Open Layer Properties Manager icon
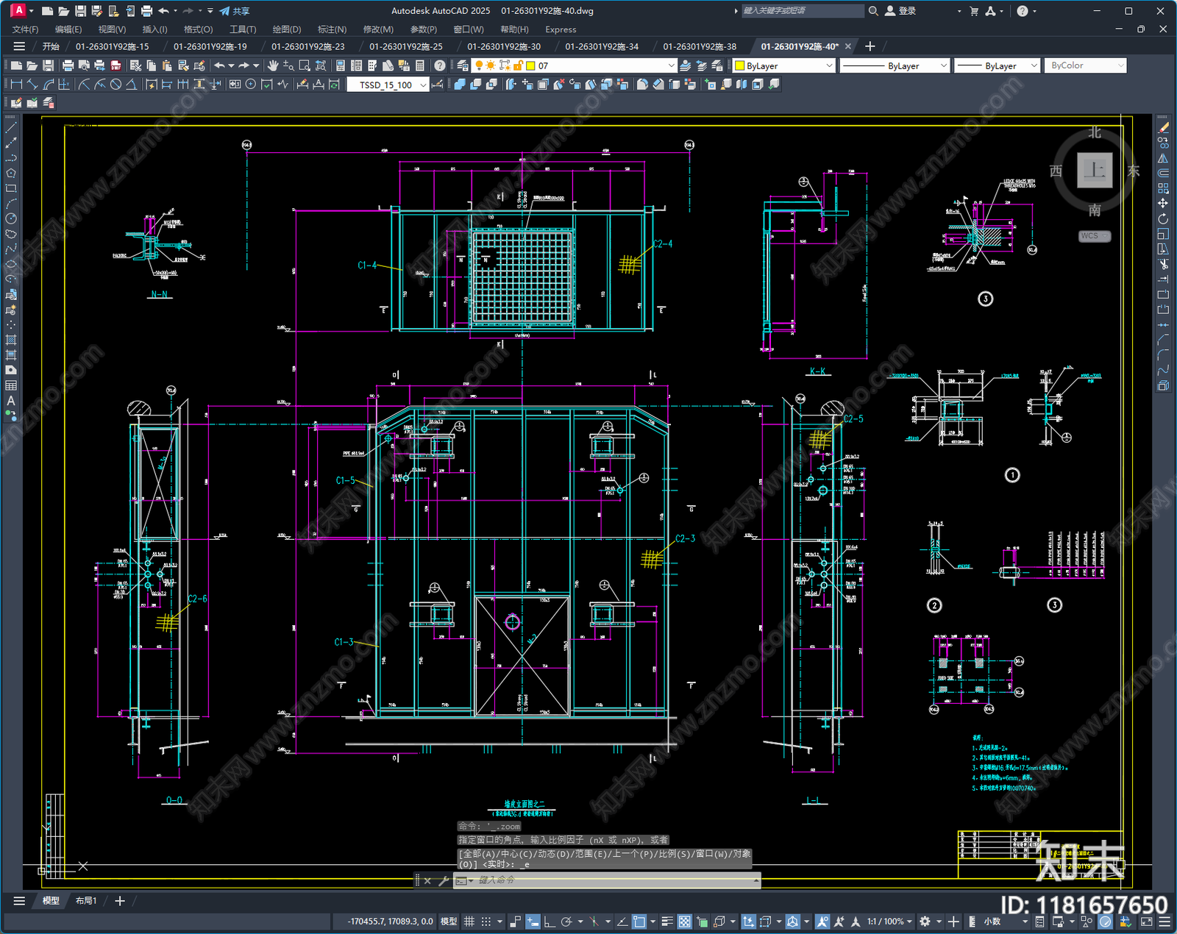 (462, 65)
